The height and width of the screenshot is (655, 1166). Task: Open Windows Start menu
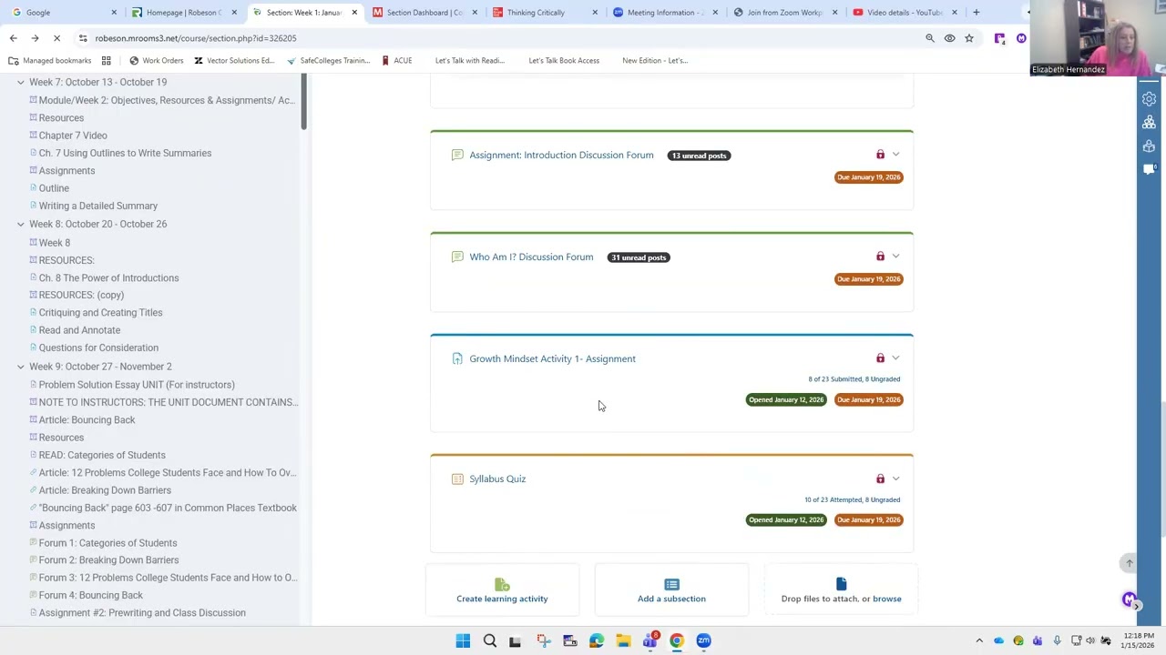463,640
